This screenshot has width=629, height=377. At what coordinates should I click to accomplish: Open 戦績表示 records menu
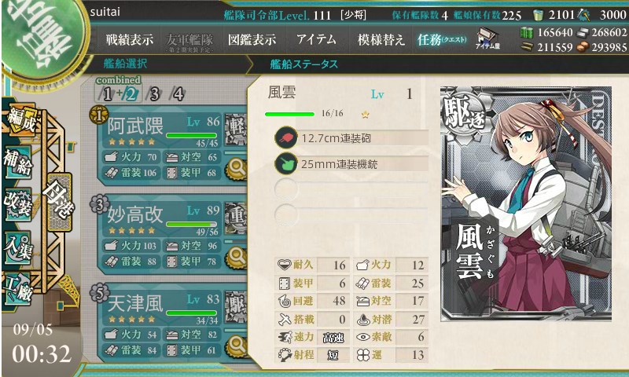coord(129,39)
